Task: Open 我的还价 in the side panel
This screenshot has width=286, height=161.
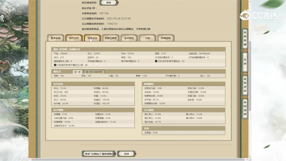Action: pos(245,85)
